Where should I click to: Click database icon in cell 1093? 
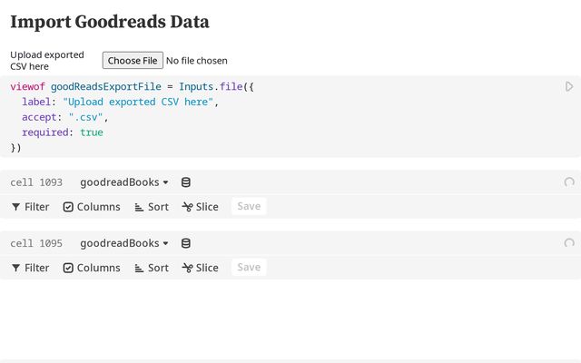pos(186,182)
